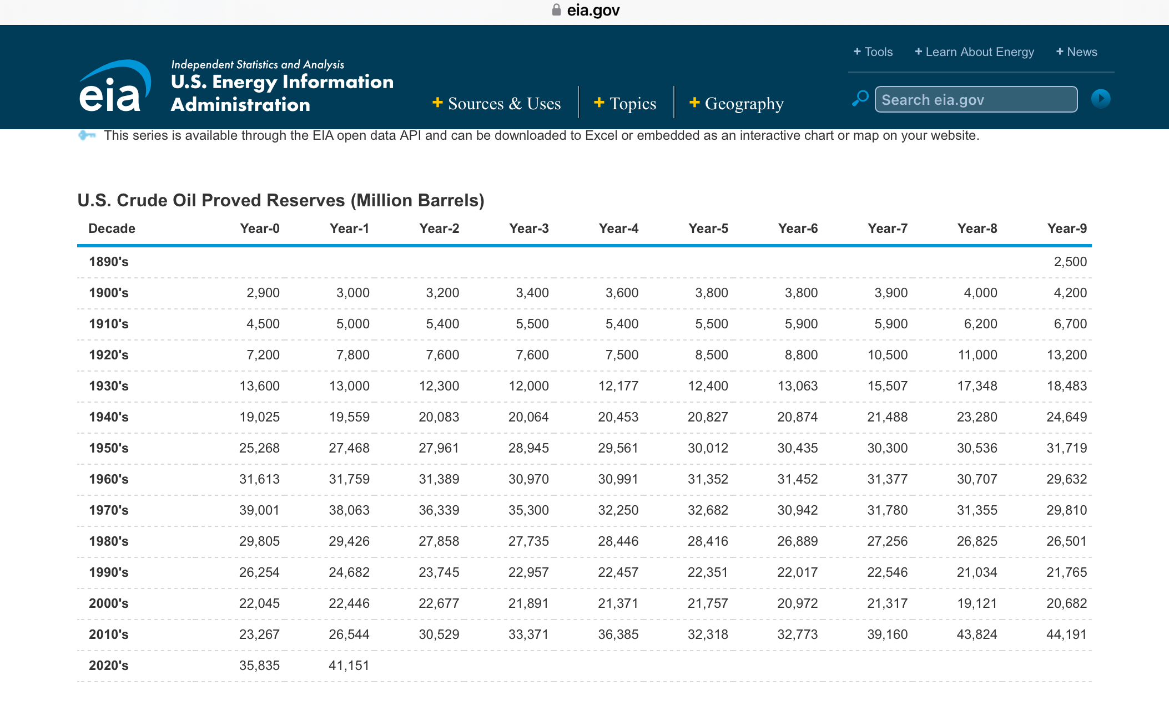Click the value 31,759 in the 1960's row
The height and width of the screenshot is (706, 1169).
349,479
